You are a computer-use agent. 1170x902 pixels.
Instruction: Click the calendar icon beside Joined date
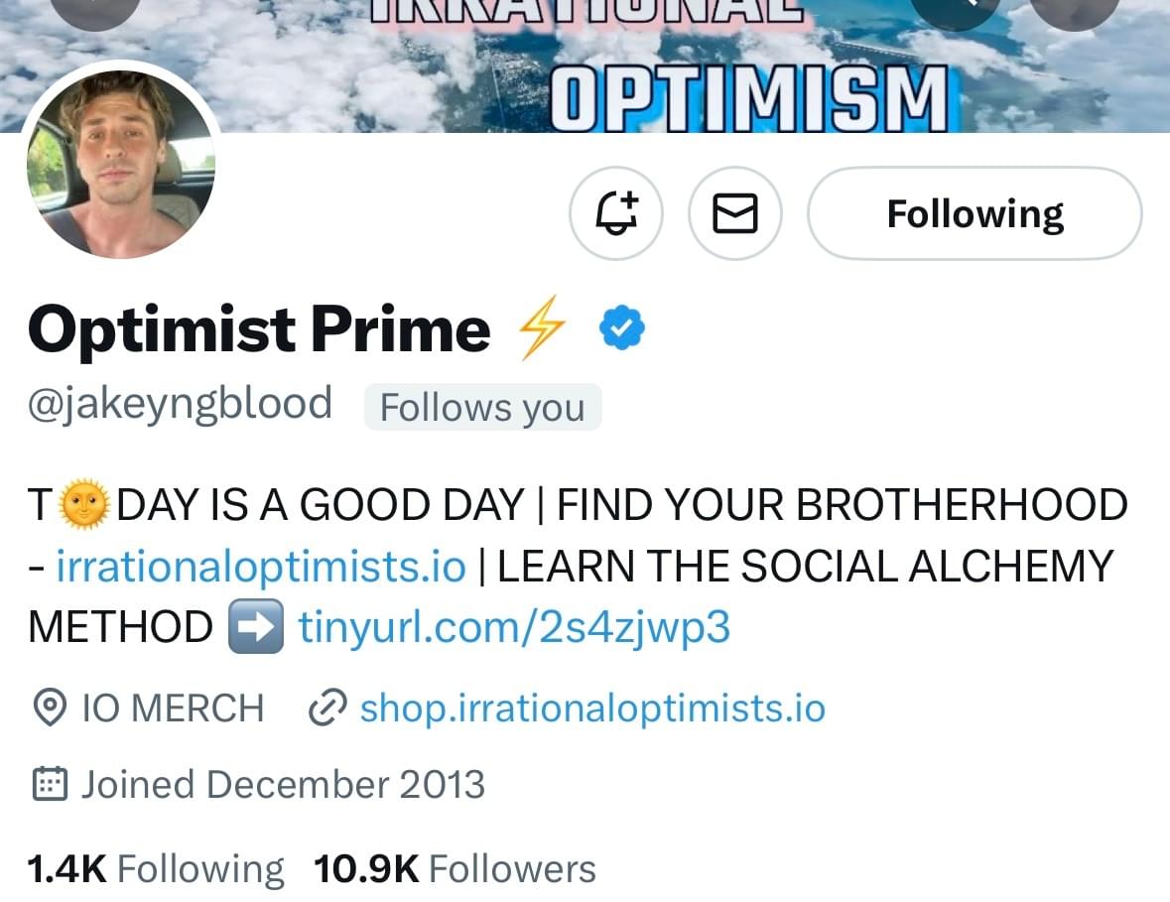coord(50,785)
